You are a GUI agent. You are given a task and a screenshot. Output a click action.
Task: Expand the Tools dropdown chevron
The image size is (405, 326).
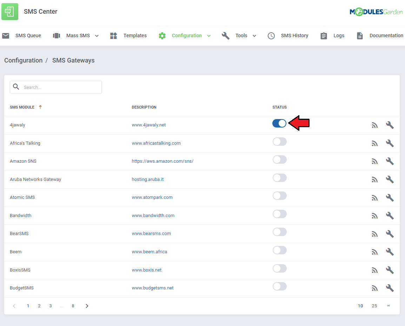[254, 36]
